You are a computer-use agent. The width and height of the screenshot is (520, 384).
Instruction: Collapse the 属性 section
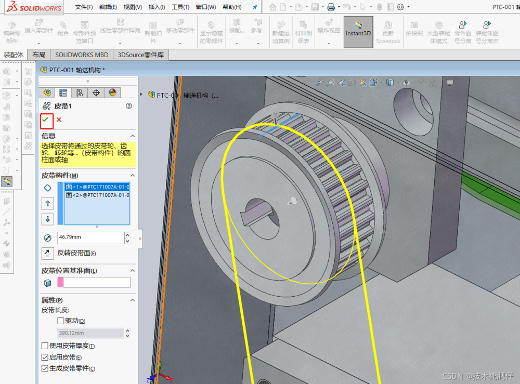(132, 300)
